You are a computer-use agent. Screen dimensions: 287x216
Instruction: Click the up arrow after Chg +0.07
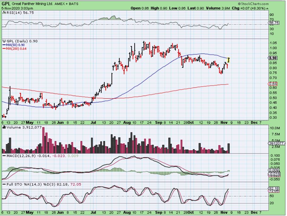[267, 8]
